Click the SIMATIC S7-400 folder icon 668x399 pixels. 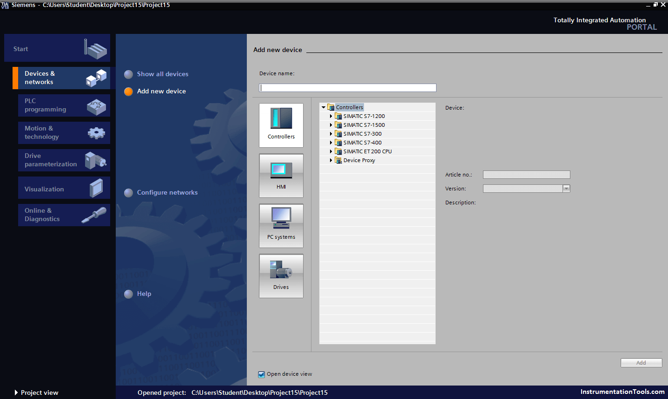(338, 143)
